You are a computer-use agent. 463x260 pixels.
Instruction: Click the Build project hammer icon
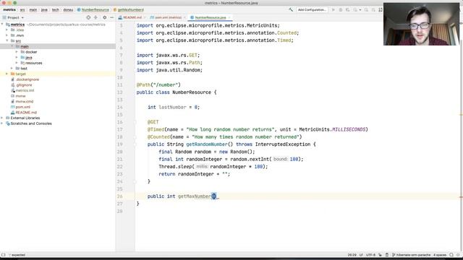(x=291, y=9)
